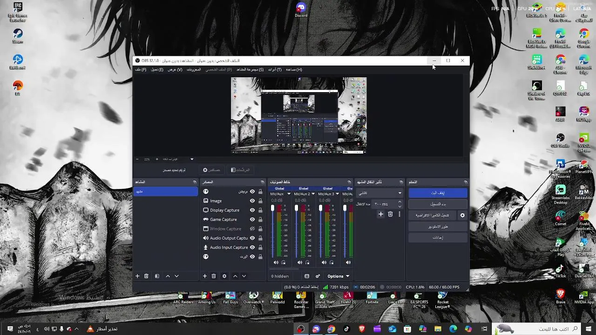Click the studio mode button
Screen dimensions: 596x335
click(438, 226)
